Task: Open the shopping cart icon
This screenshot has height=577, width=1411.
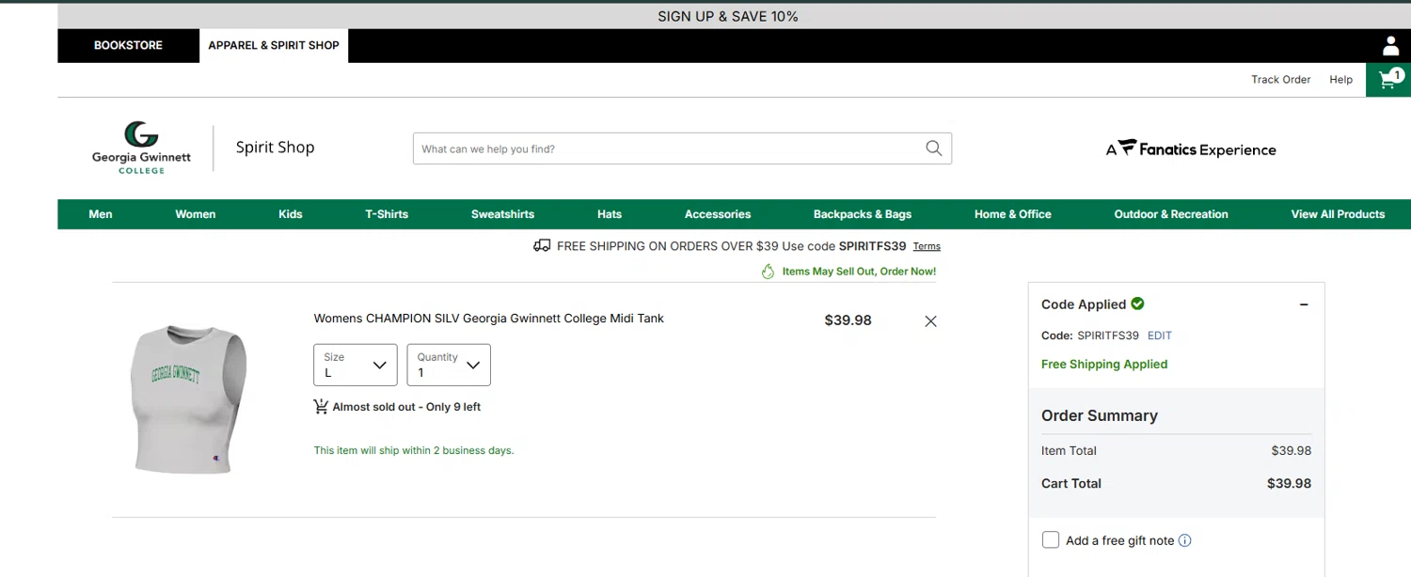Action: click(1388, 80)
